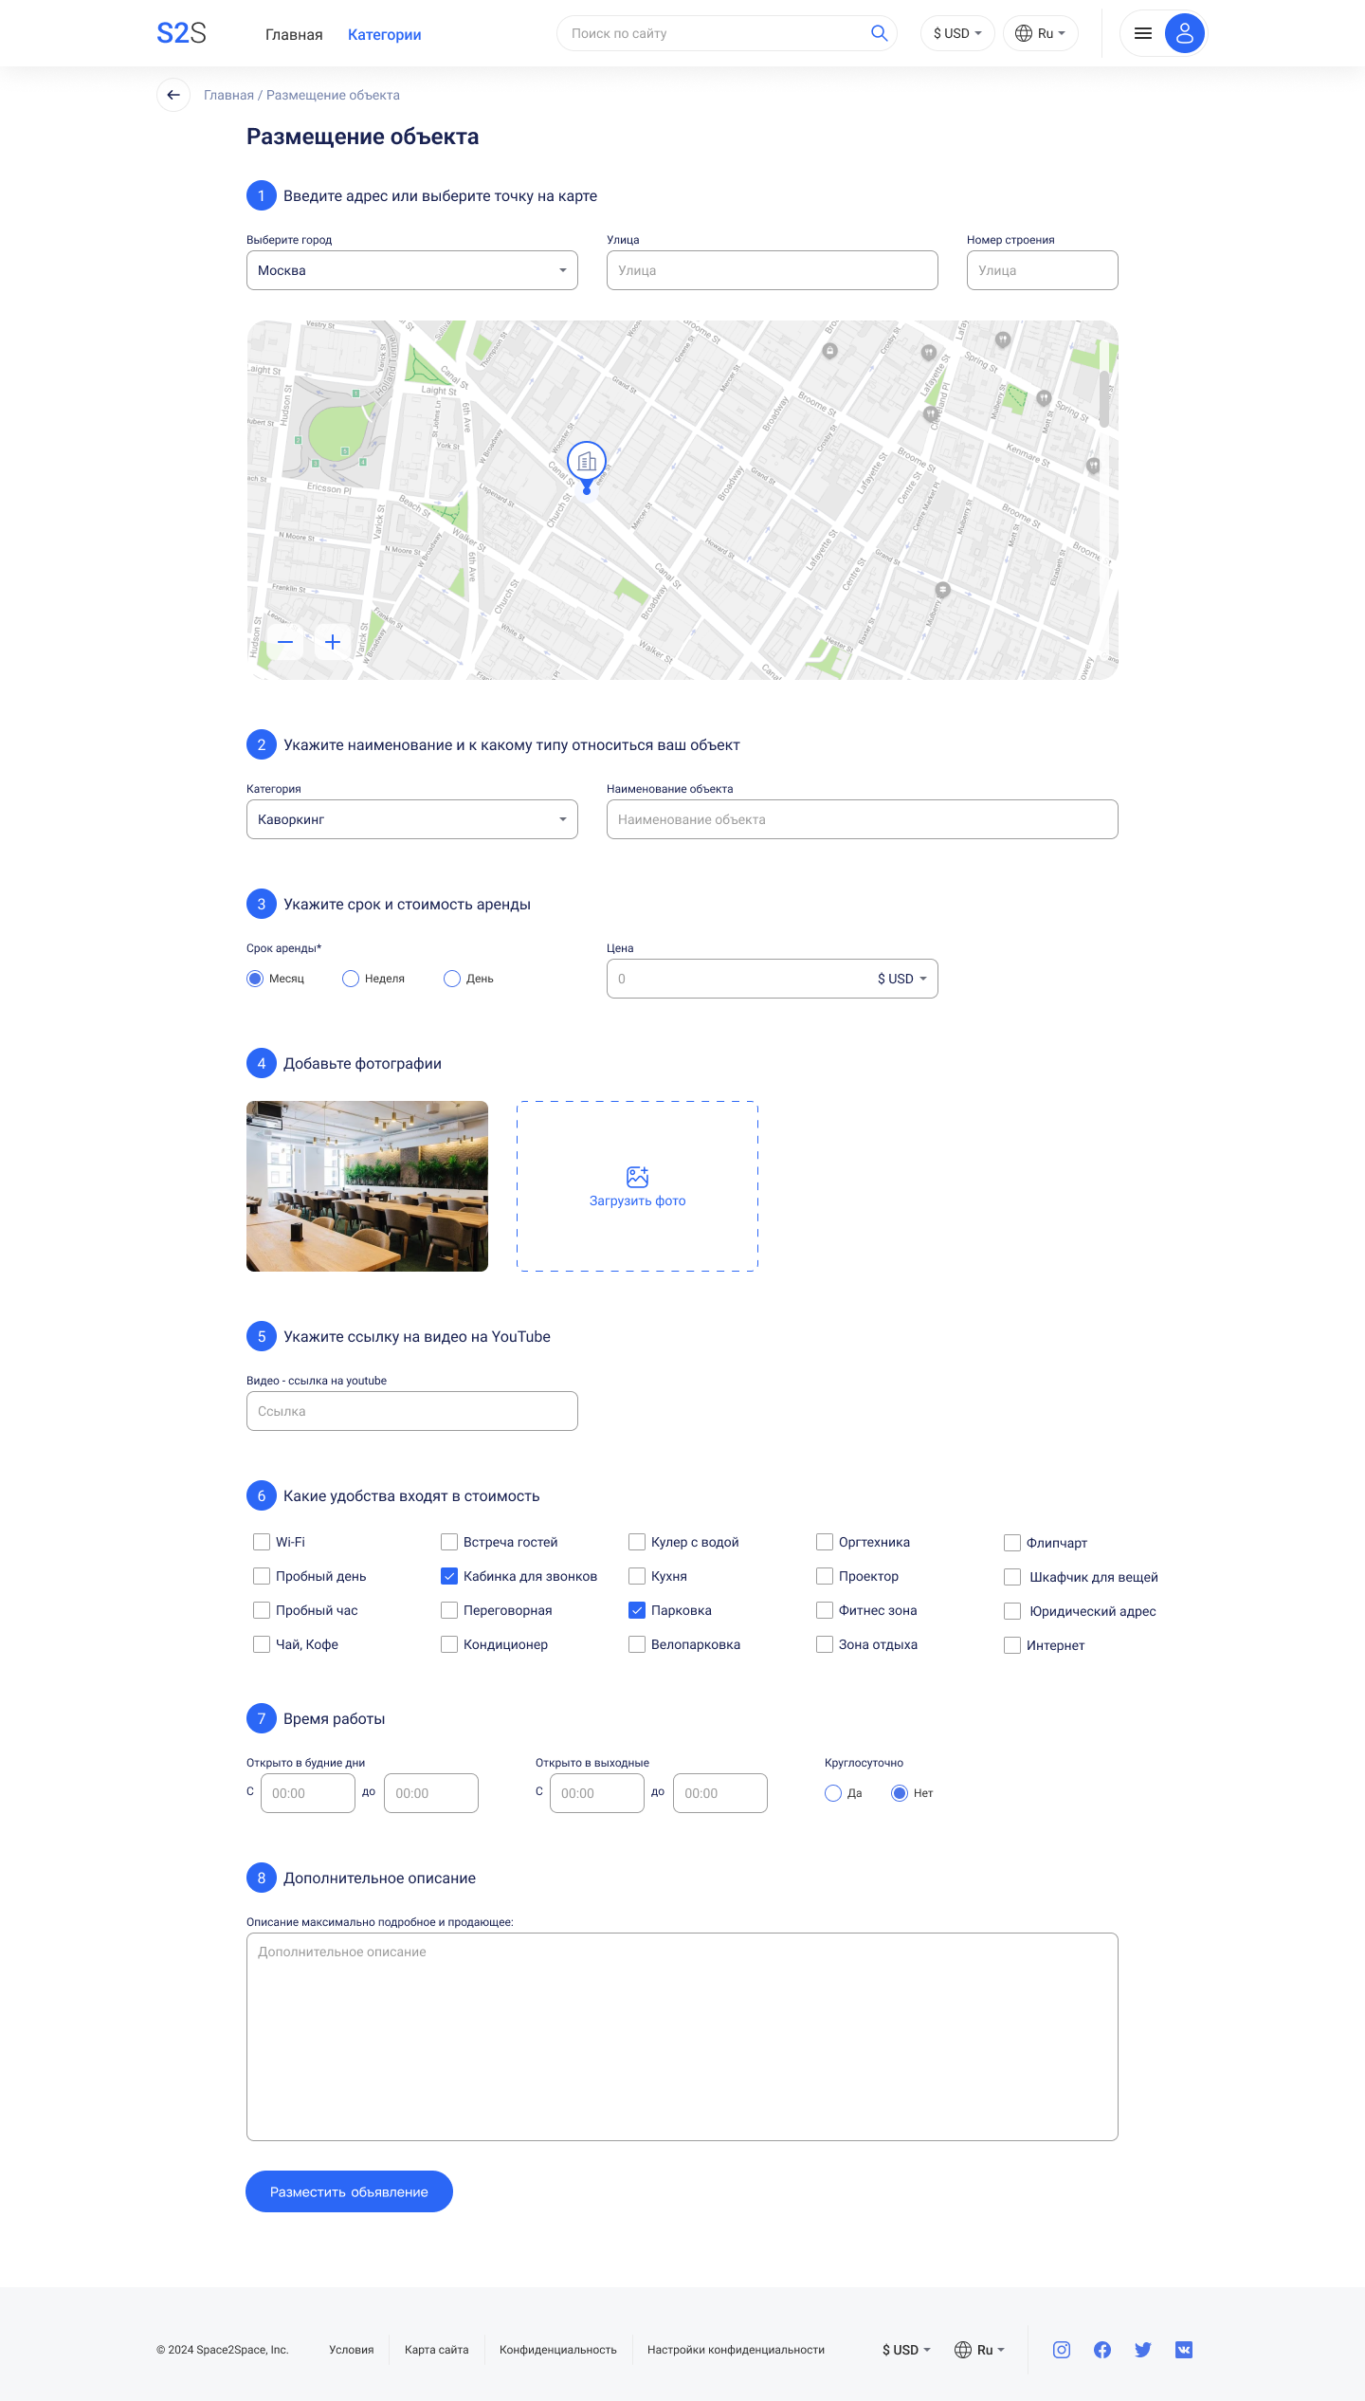
Task: Check the Кондиционер checkbox
Action: pyautogui.click(x=449, y=1644)
